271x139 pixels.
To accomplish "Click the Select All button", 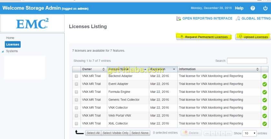I will click(x=93, y=133).
